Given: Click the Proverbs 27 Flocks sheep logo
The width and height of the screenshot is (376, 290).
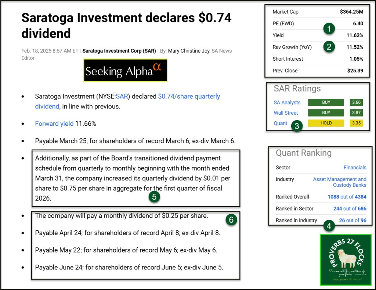Looking at the screenshot, I should [x=346, y=259].
